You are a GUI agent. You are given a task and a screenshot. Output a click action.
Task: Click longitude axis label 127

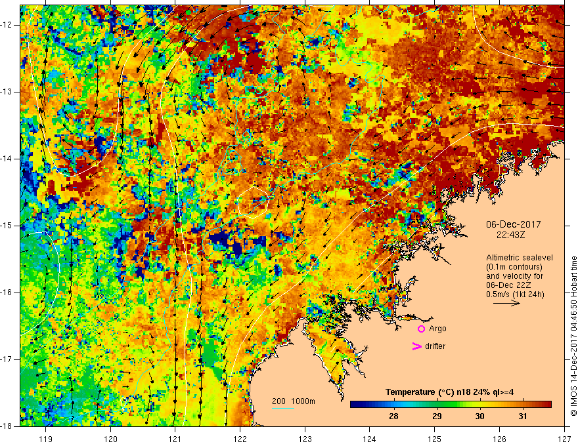click(x=564, y=439)
